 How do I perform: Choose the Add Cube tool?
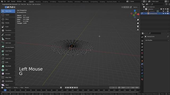[x=8, y=43]
